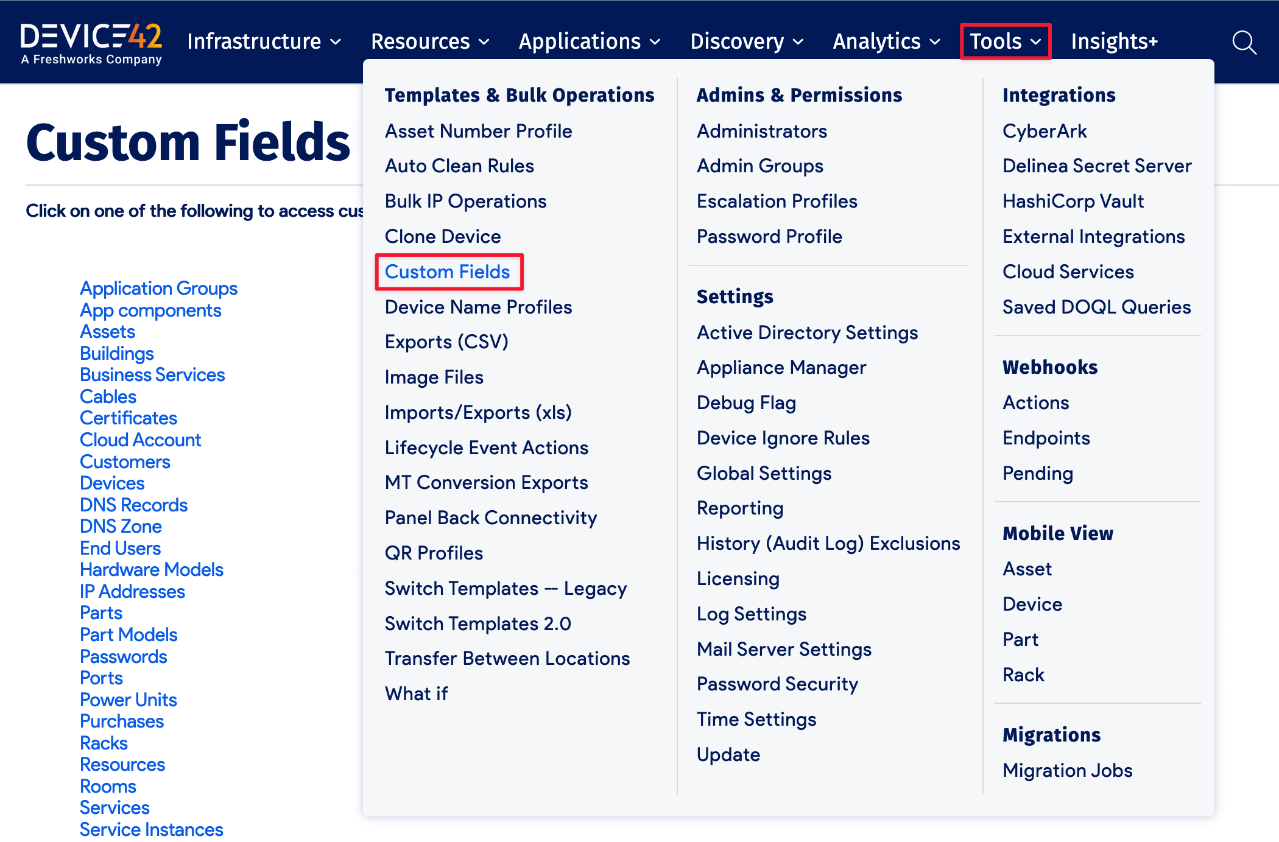
Task: Select Insights+ from the navigation bar
Action: coord(1114,41)
